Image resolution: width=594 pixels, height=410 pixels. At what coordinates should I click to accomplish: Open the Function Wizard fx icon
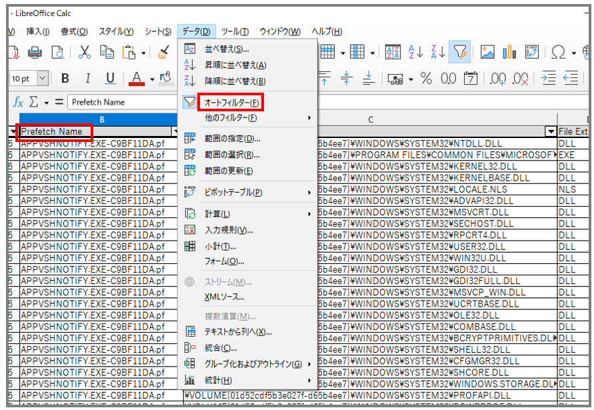pos(18,102)
